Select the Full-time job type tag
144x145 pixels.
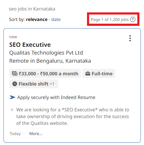tap(99, 73)
